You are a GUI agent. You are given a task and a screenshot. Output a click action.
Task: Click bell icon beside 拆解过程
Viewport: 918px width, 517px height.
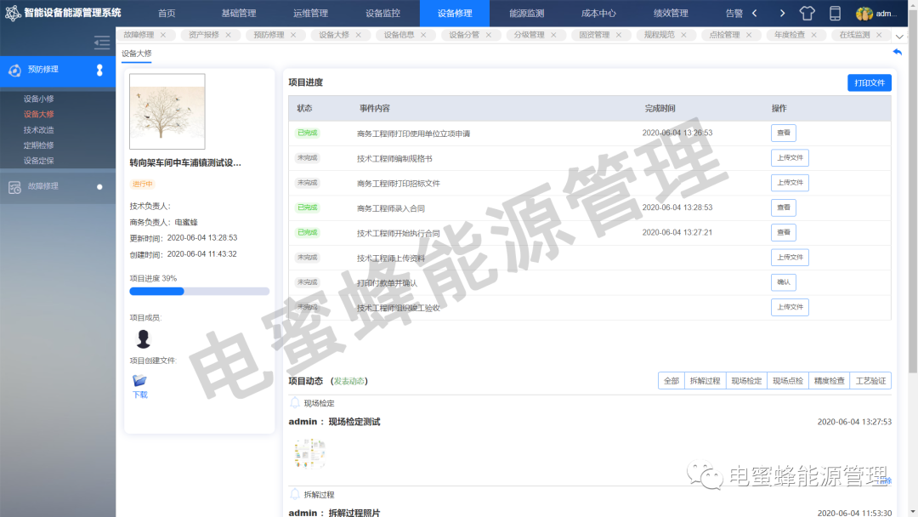(x=295, y=494)
